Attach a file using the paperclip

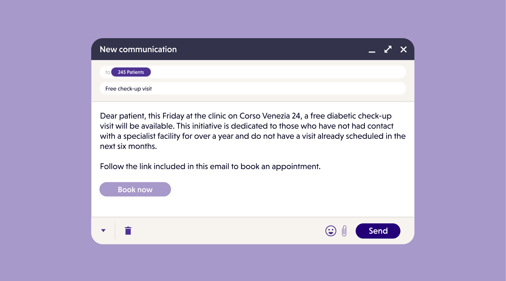pyautogui.click(x=344, y=231)
